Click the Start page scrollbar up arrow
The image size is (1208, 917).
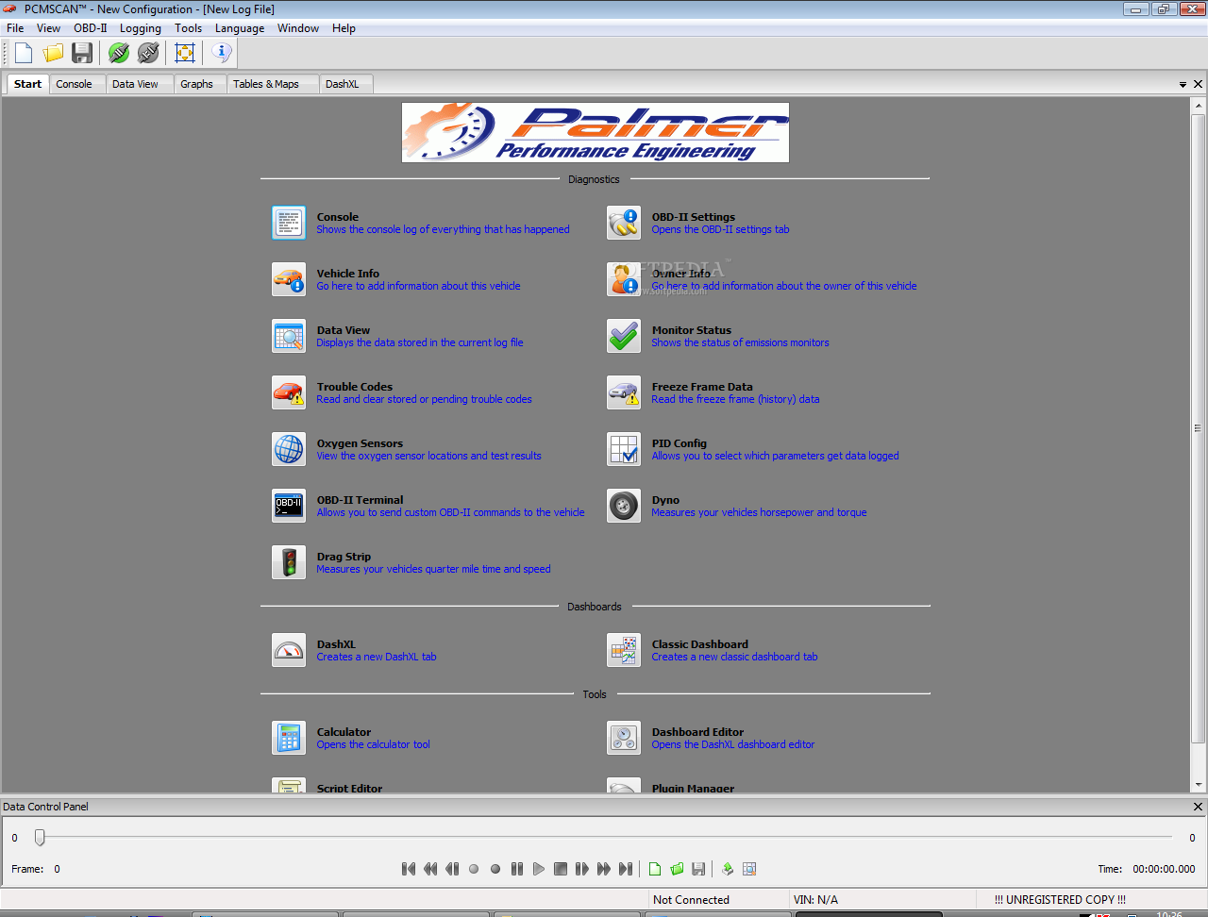tap(1199, 104)
